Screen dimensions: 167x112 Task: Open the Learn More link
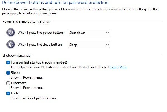[x=119, y=67]
